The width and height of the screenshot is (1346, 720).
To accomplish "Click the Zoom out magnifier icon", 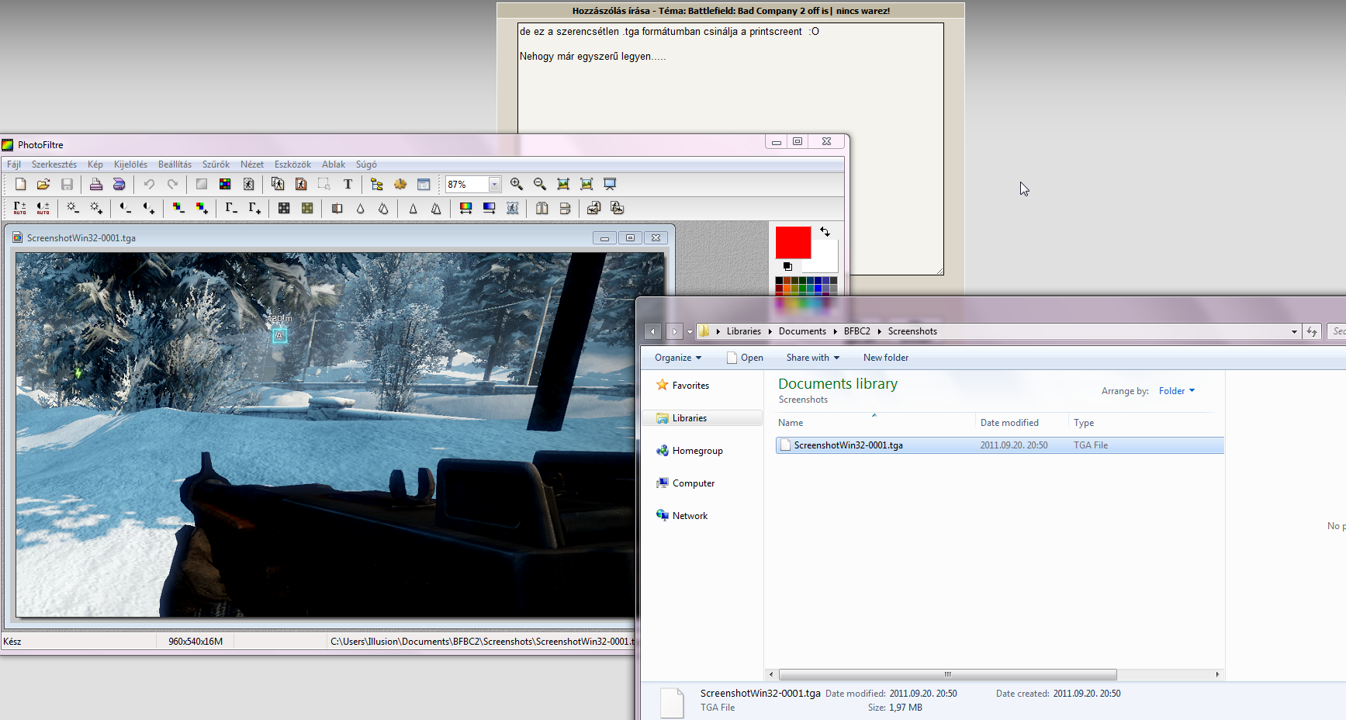I will tap(540, 185).
